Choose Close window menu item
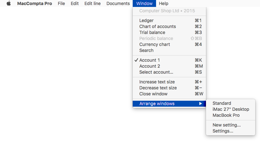 [169, 94]
